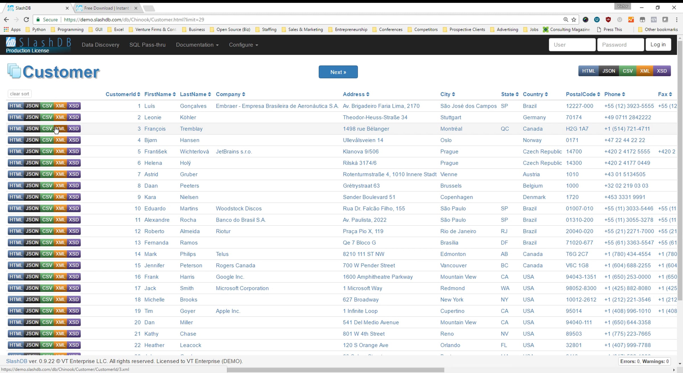683x373 pixels.
Task: Switch to the Free Download browser tab
Action: pyautogui.click(x=106, y=8)
